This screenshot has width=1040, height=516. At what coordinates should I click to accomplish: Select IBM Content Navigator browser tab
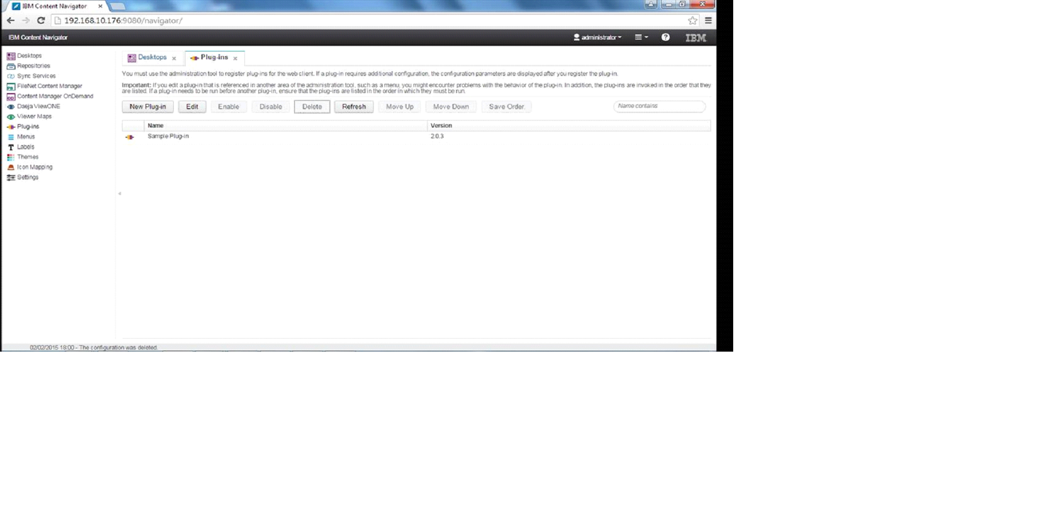(x=54, y=6)
